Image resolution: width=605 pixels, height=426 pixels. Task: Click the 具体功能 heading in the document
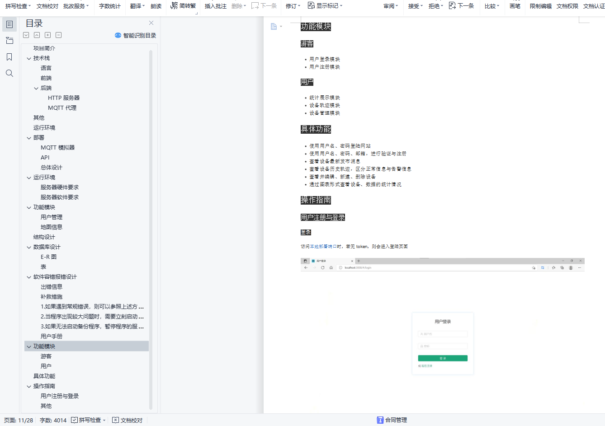tap(316, 129)
